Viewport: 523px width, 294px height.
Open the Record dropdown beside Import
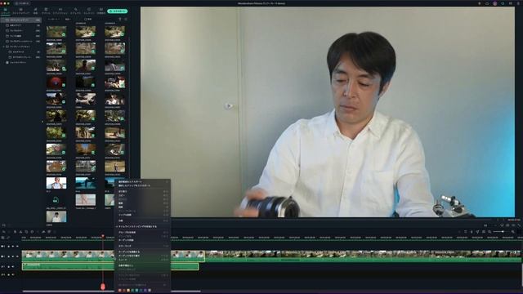pos(68,20)
